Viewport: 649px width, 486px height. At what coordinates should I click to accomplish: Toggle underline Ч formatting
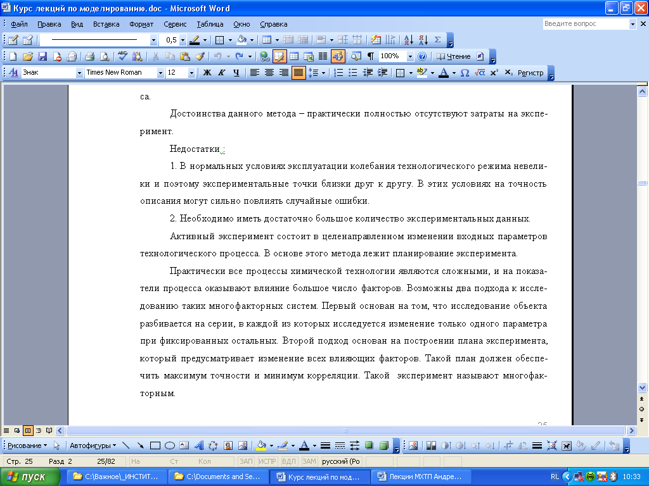click(236, 73)
